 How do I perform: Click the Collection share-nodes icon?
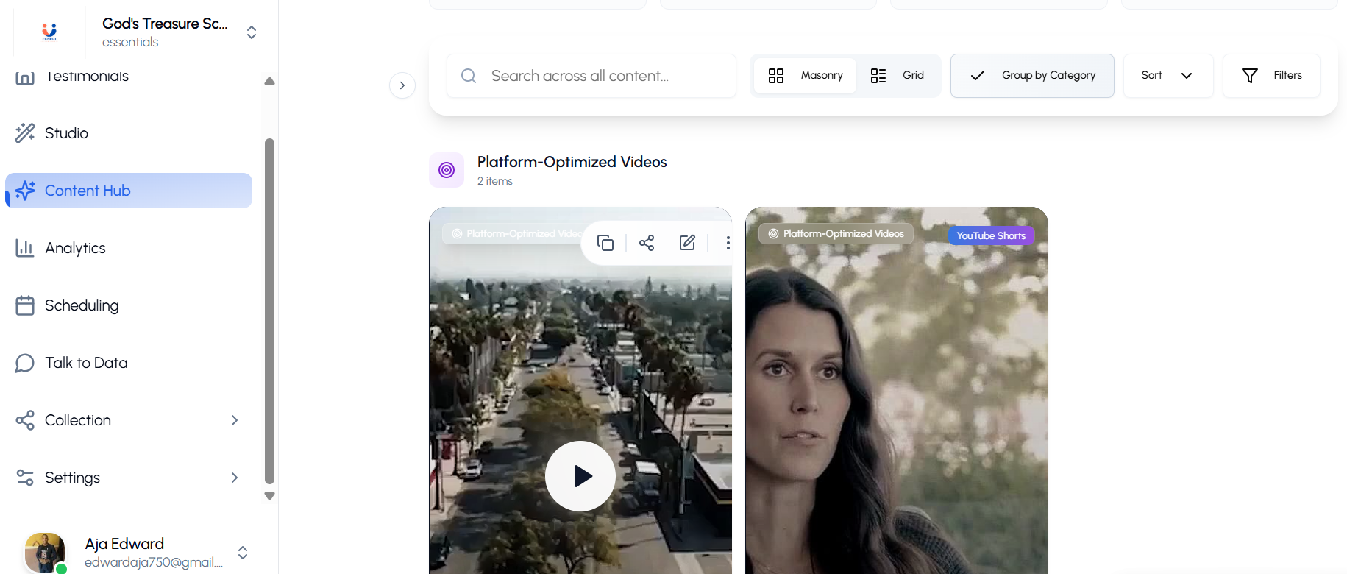coord(25,420)
